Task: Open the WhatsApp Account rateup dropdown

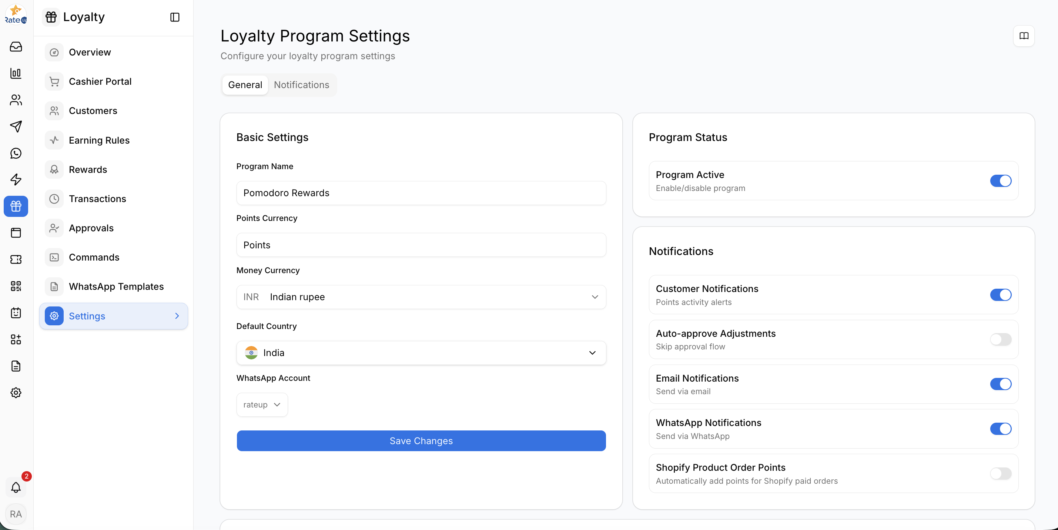Action: tap(262, 405)
